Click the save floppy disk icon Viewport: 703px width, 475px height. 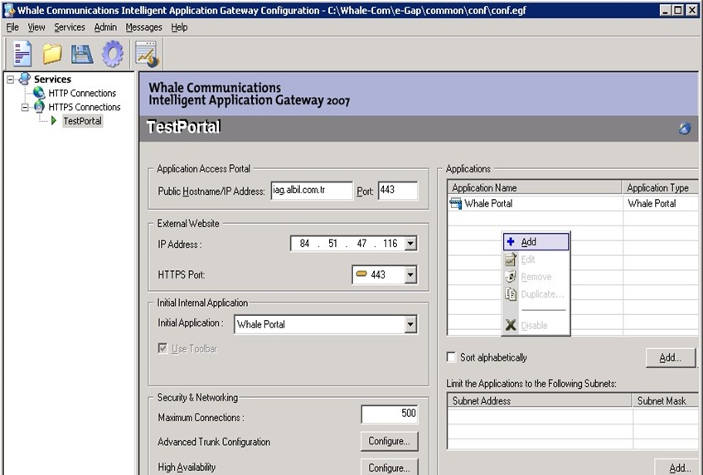point(82,54)
